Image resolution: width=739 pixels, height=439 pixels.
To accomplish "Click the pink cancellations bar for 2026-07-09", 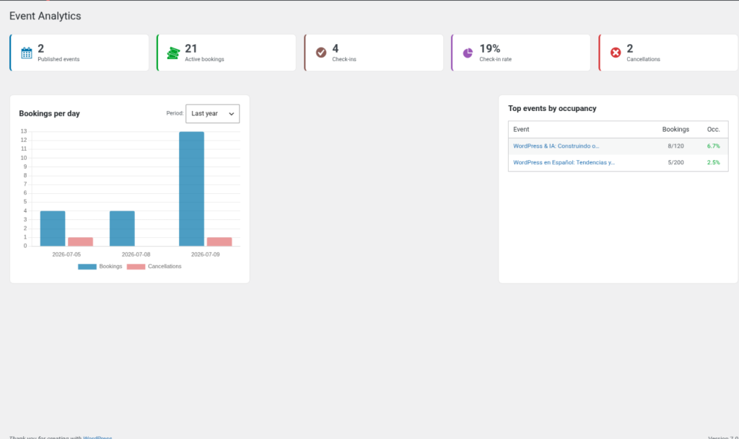I will tap(219, 242).
